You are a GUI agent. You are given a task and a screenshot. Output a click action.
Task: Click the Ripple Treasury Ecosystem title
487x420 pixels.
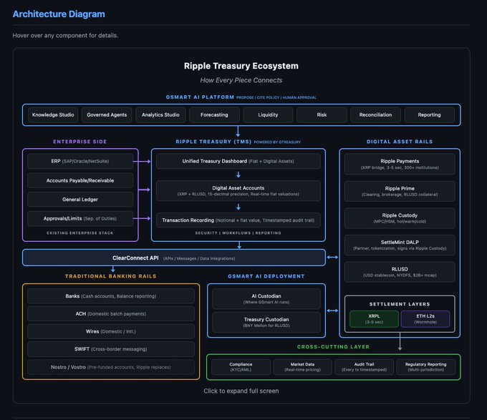241,66
